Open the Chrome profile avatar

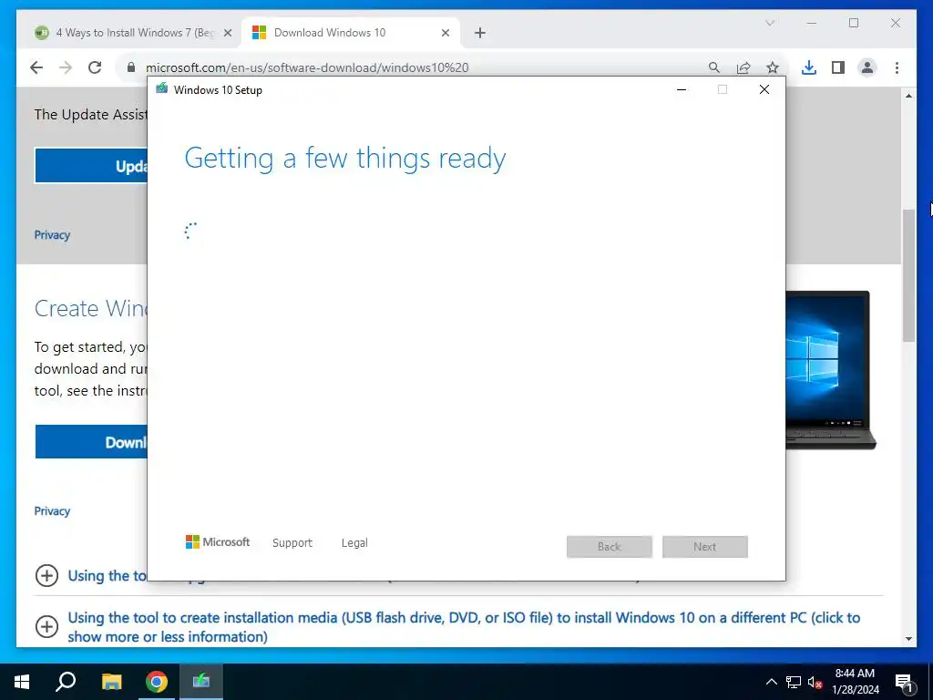point(867,67)
